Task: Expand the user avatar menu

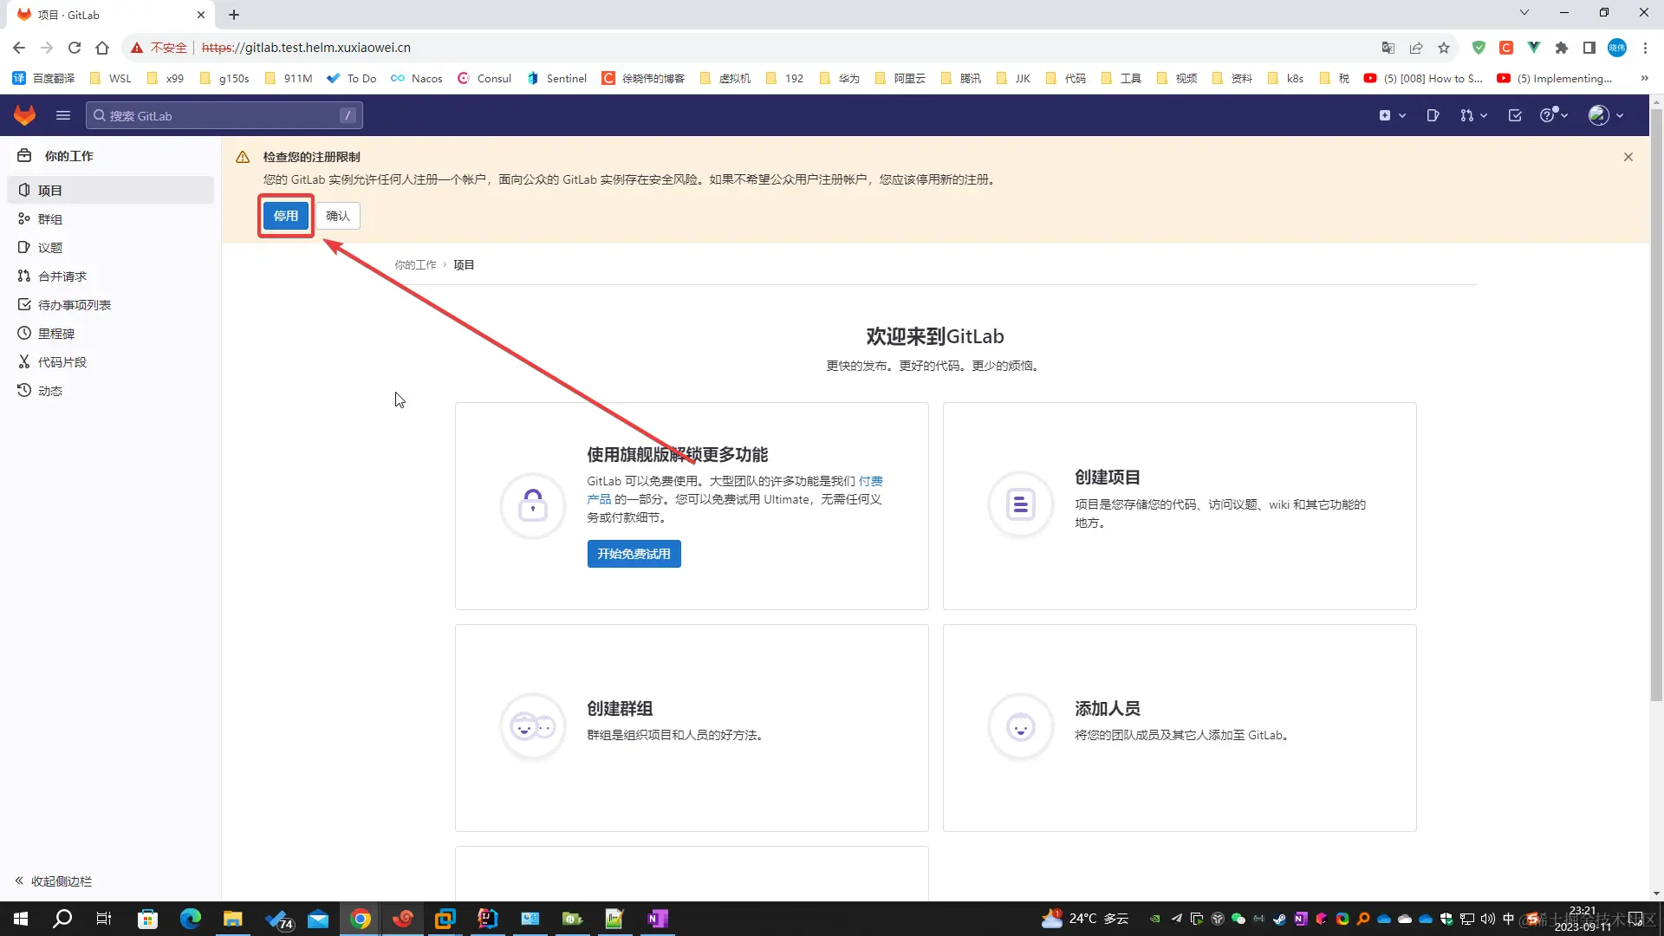Action: (x=1605, y=115)
